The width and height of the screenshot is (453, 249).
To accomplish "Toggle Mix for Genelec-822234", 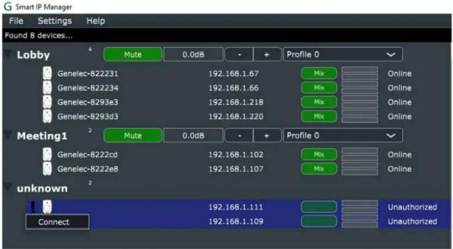I will coord(319,88).
